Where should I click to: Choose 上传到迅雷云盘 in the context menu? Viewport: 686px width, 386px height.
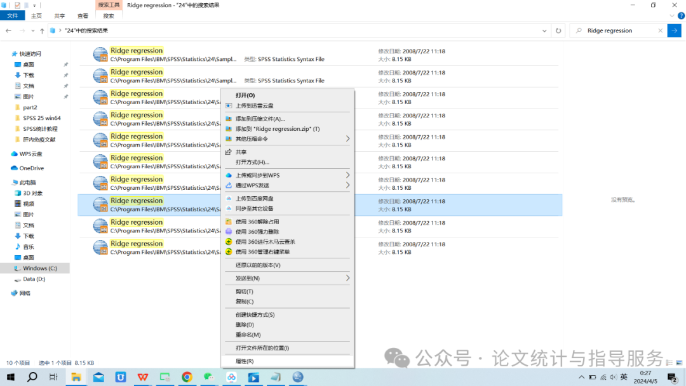288,105
